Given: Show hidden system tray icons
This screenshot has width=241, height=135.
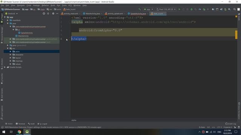Looking at the screenshot, I should [199, 132].
